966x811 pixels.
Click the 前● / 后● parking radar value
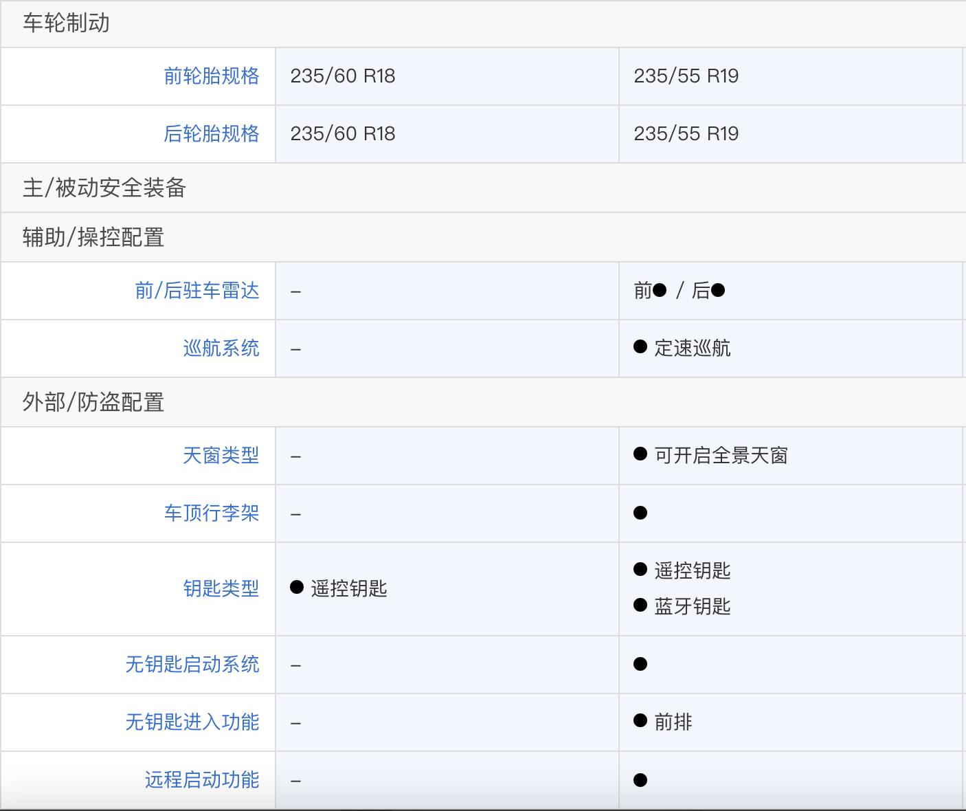point(679,291)
